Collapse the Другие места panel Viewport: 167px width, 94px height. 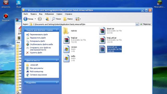(57, 60)
